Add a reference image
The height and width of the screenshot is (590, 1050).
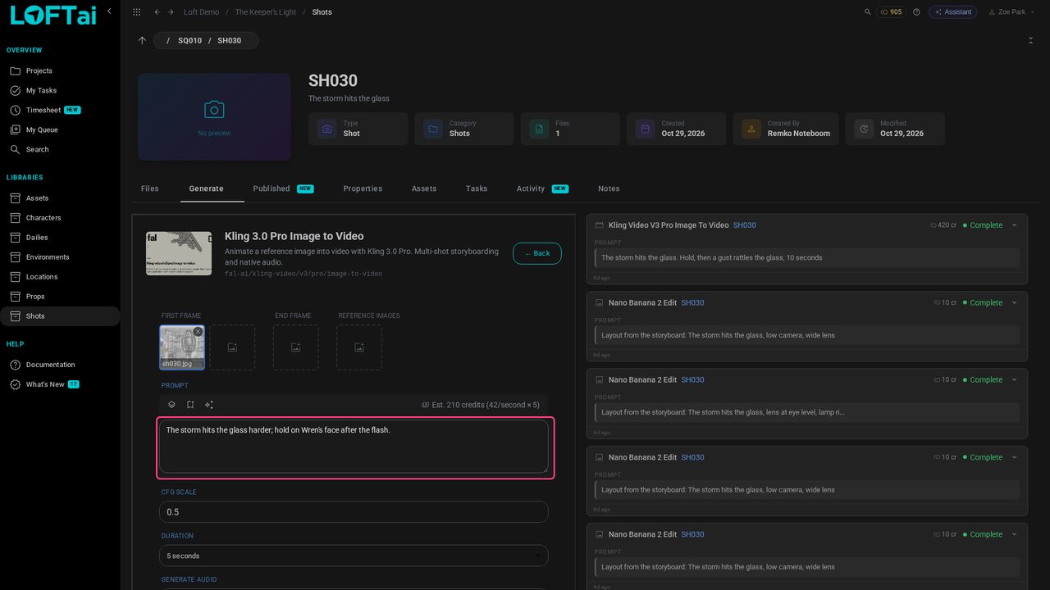[x=359, y=347]
